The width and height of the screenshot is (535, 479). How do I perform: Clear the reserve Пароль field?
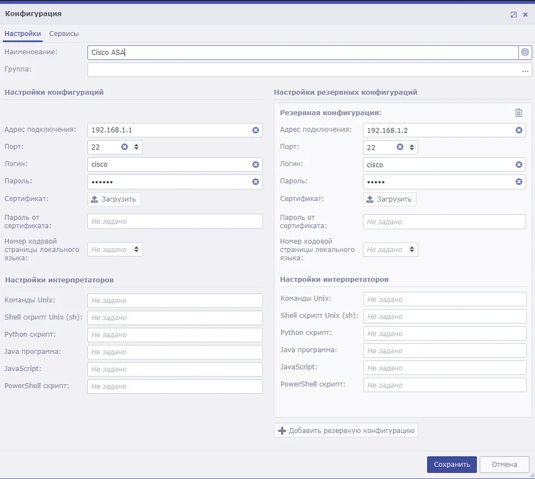pos(519,182)
